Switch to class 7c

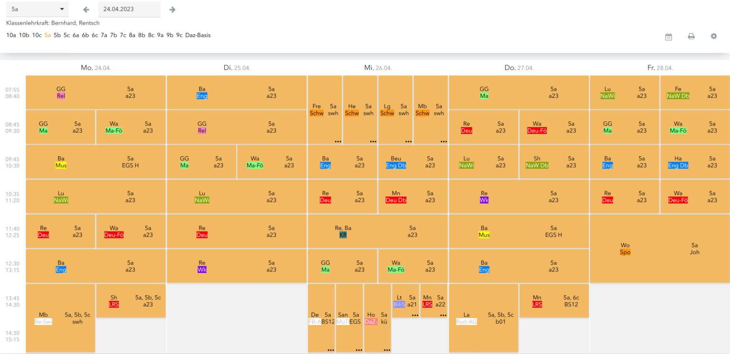click(x=123, y=35)
